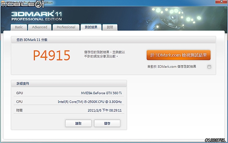Click the GPU row label
The image size is (228, 143).
coord(20,93)
